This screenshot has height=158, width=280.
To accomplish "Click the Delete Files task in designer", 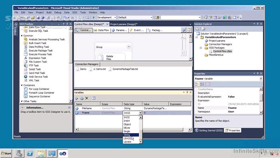I will 110,57.
